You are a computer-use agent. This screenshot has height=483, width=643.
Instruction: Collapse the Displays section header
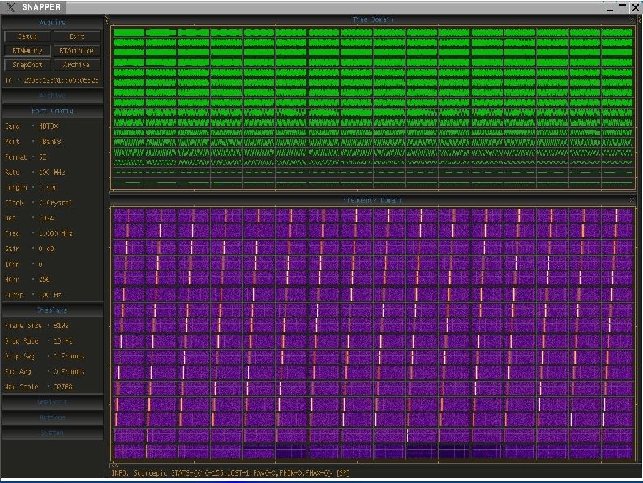pos(53,310)
